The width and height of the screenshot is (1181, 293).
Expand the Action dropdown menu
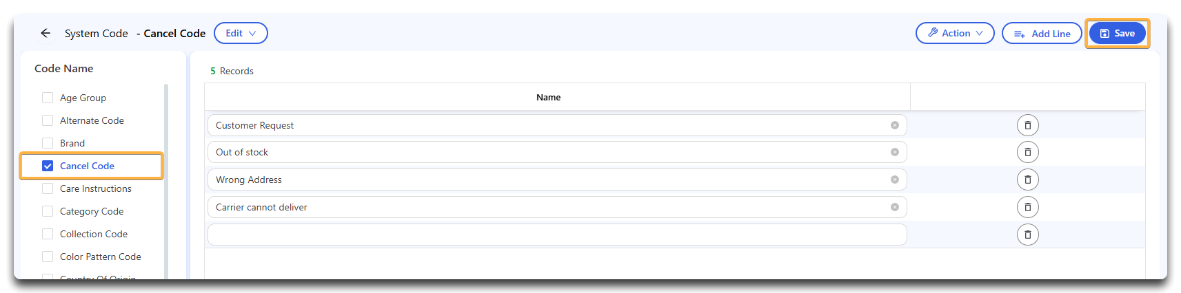[x=955, y=33]
